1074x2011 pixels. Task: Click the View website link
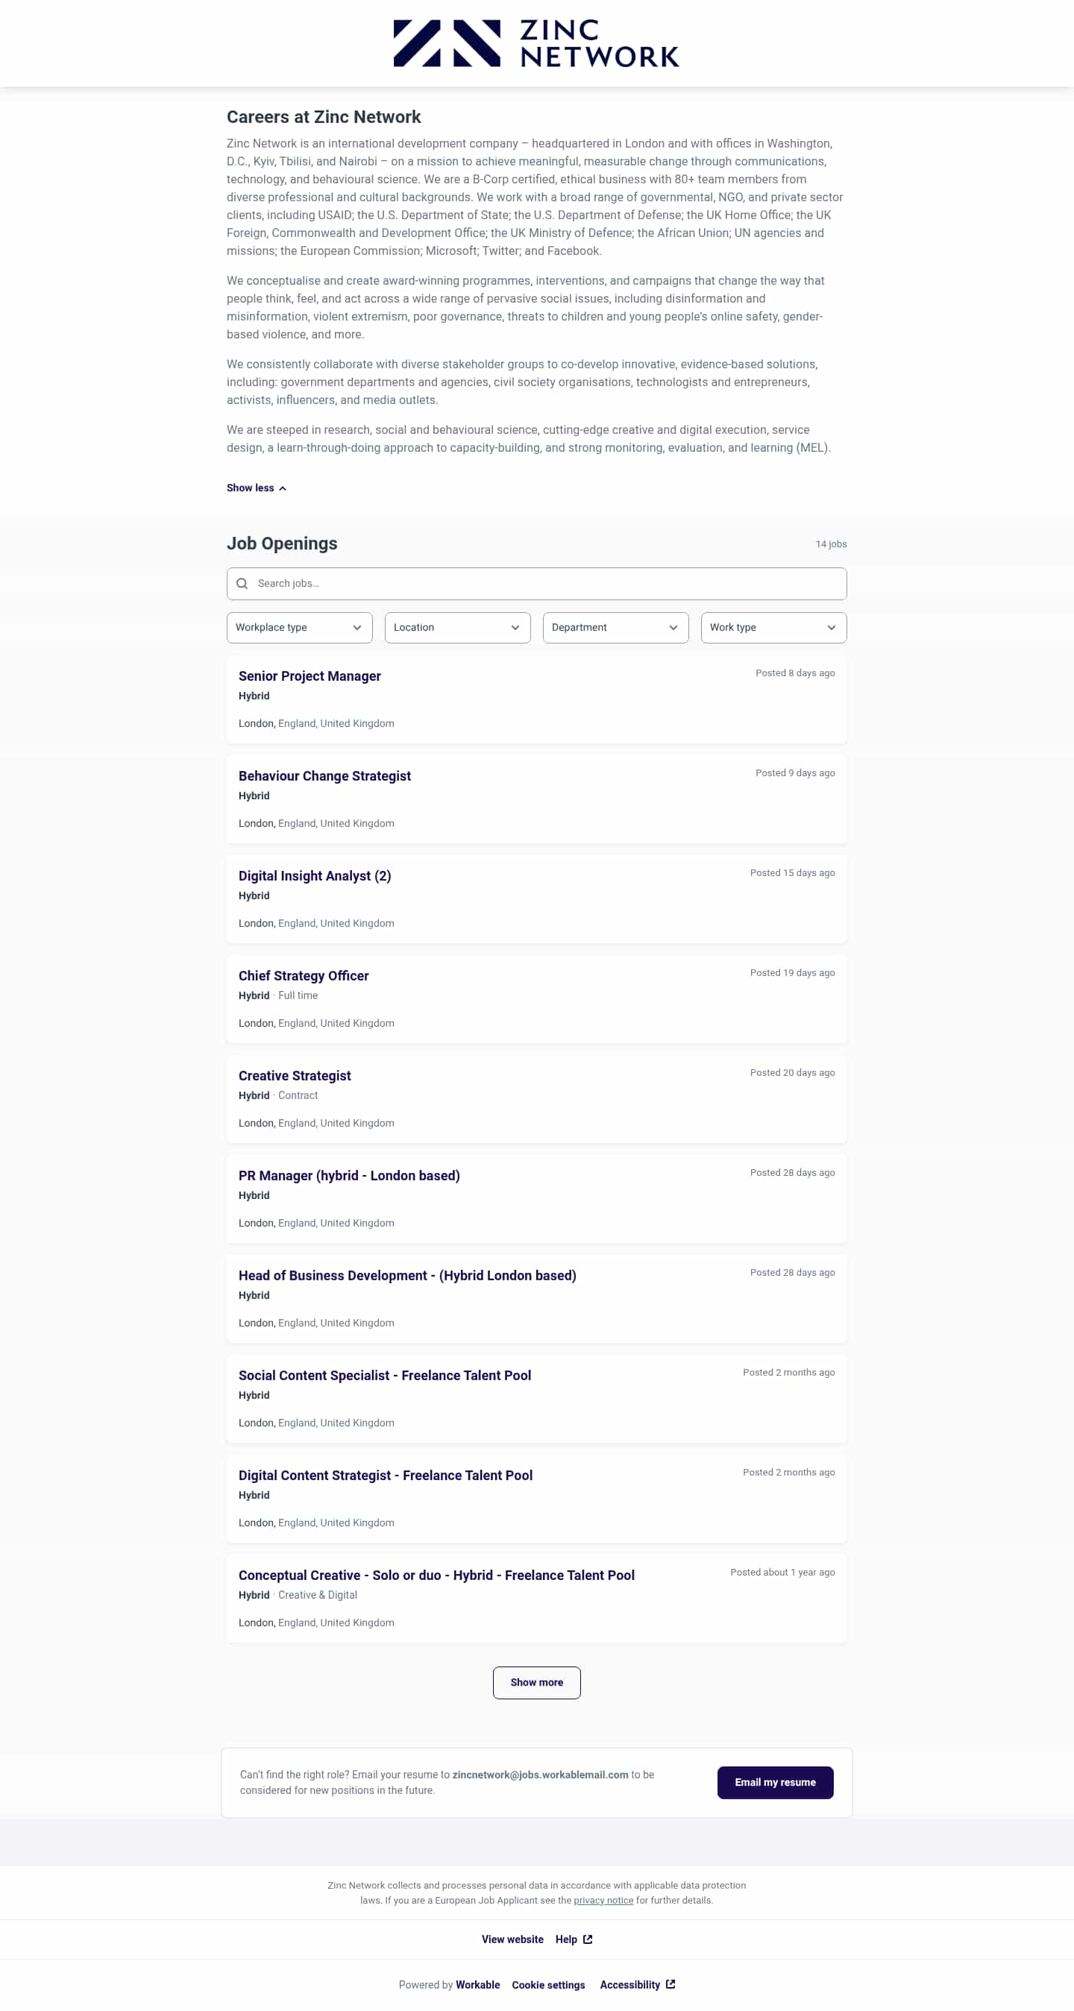[512, 1939]
